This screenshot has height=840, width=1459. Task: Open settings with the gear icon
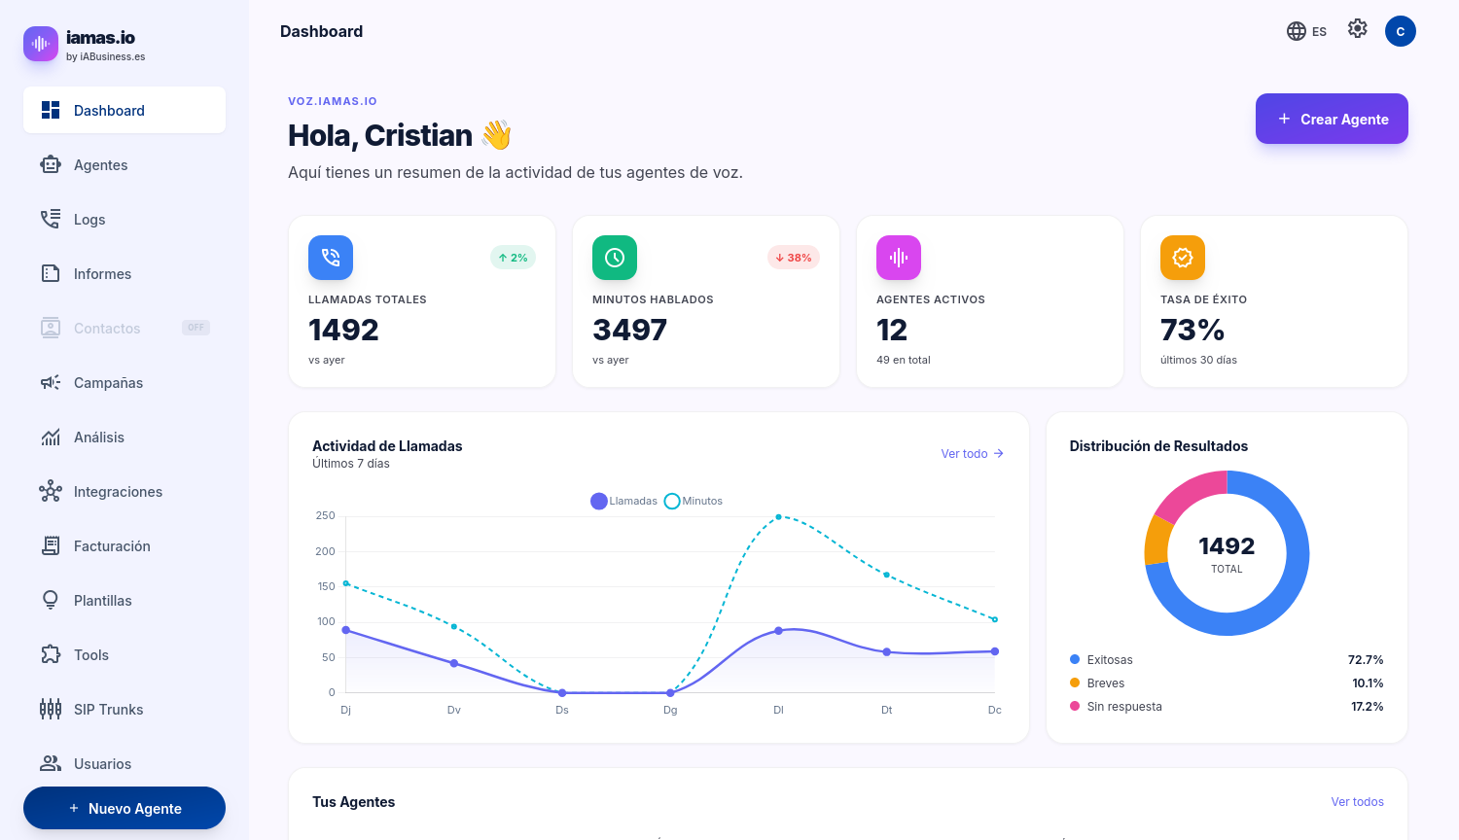tap(1358, 29)
